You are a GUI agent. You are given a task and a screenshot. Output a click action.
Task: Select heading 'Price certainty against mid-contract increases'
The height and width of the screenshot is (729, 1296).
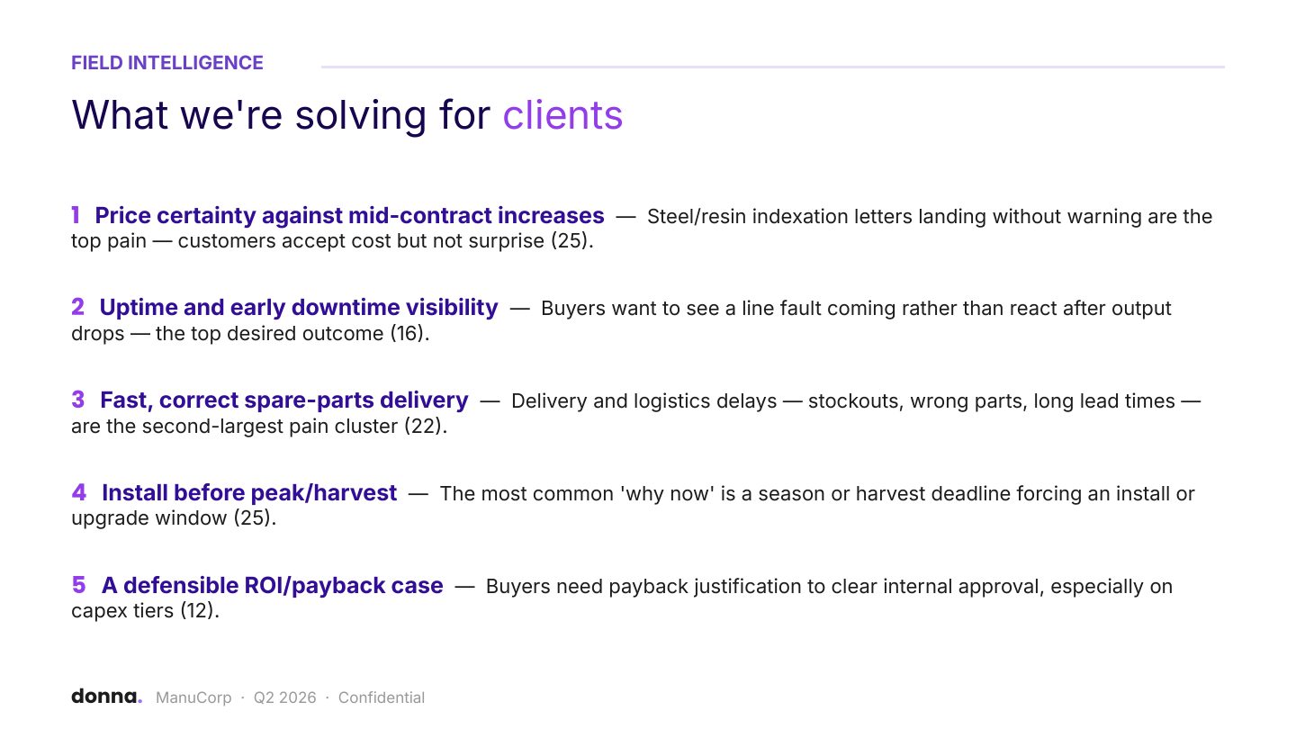tap(349, 216)
